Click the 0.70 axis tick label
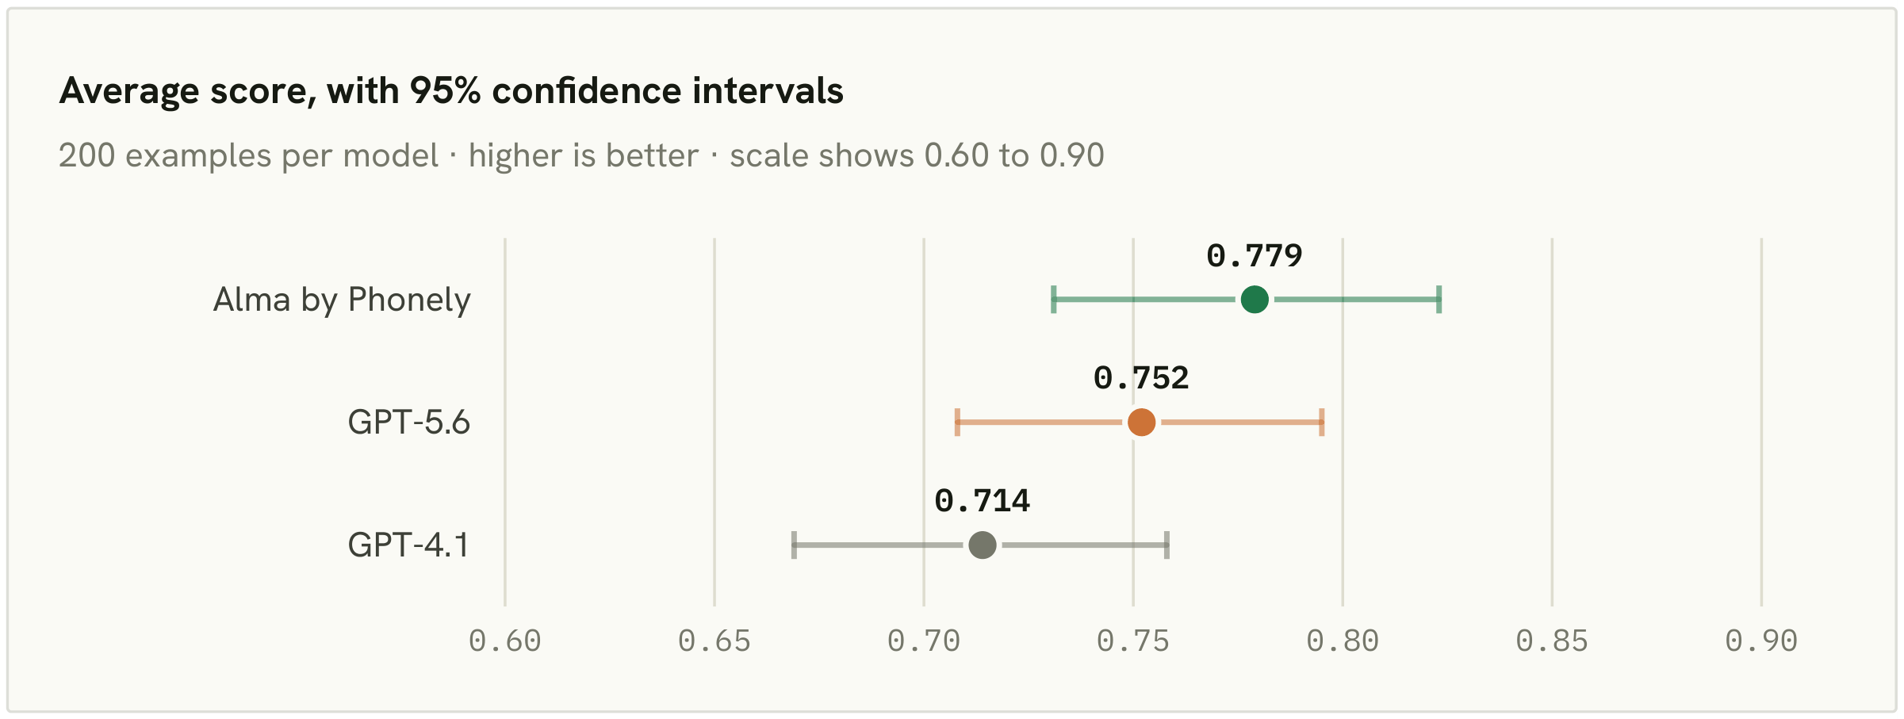The image size is (1904, 719). [x=924, y=641]
